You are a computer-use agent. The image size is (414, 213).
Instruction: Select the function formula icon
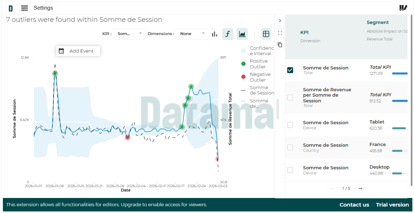click(x=228, y=34)
